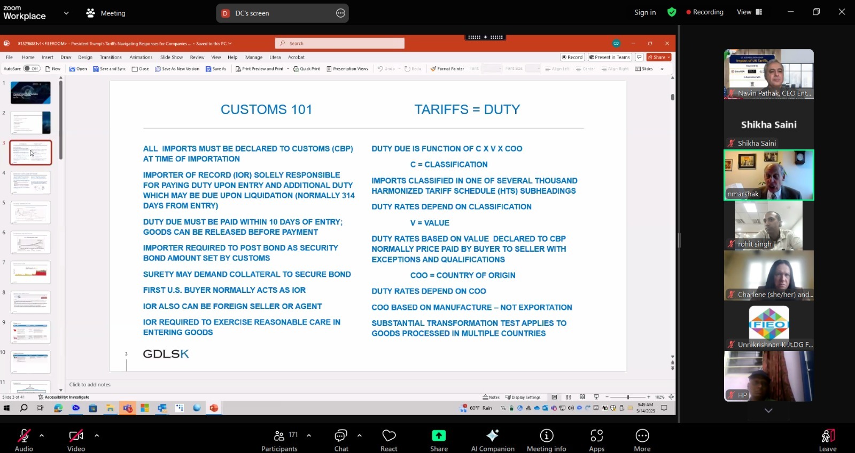
Task: Click the PowerPoint comments icon
Action: pyautogui.click(x=639, y=57)
